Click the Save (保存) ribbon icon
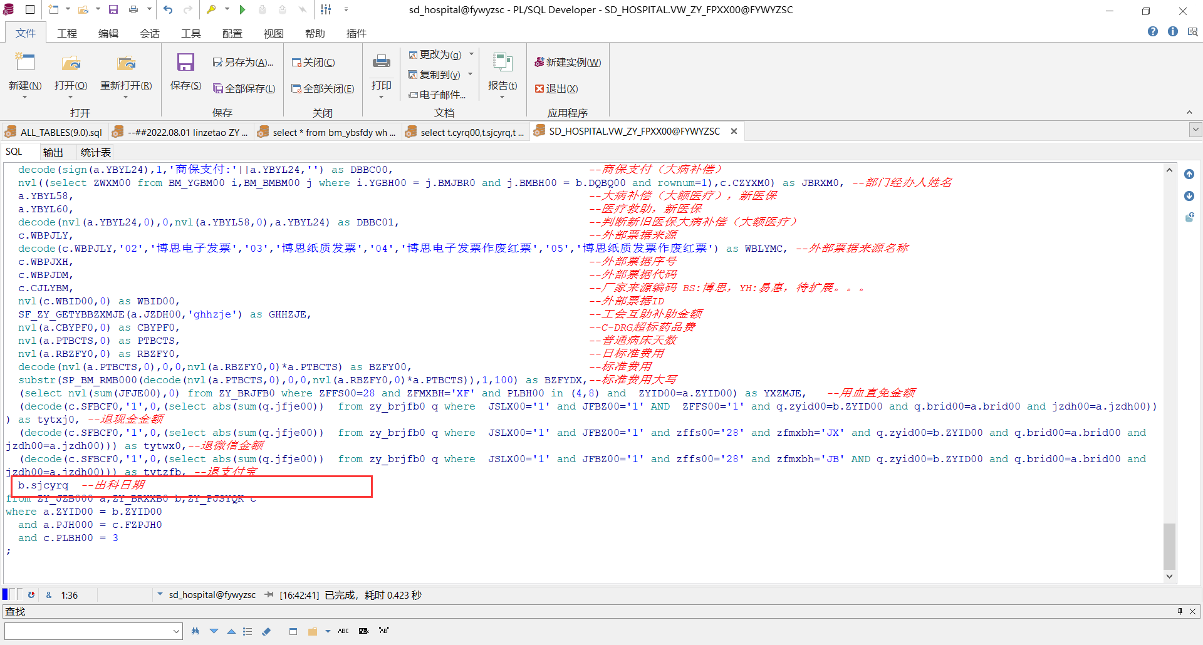This screenshot has width=1203, height=645. click(x=185, y=63)
